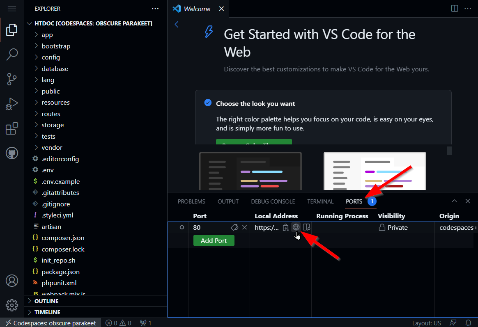Open the GitHub view in activity bar
Screen dimensions: 478x327
click(x=12, y=153)
